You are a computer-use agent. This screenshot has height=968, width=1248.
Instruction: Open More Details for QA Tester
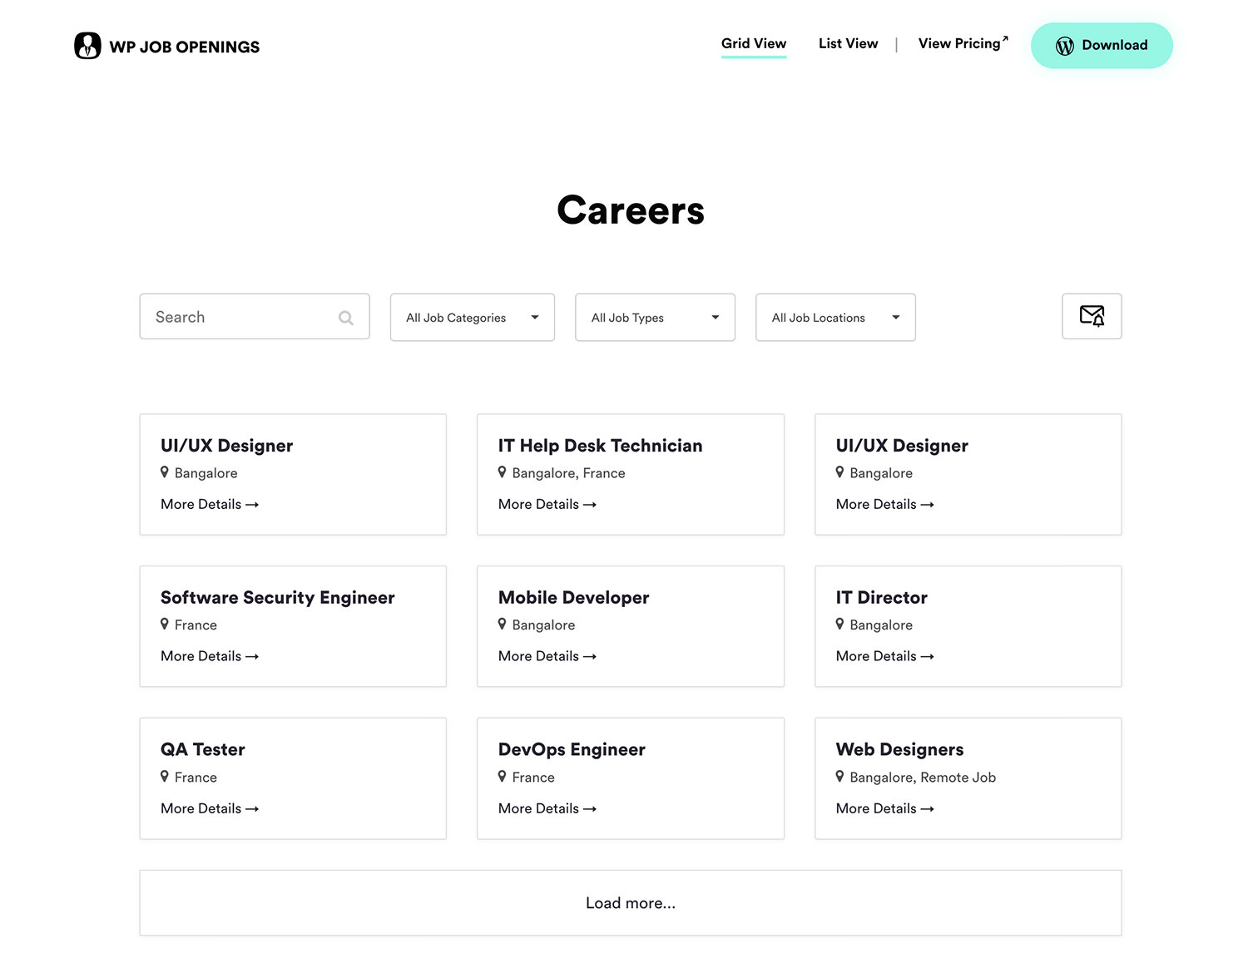pyautogui.click(x=210, y=808)
